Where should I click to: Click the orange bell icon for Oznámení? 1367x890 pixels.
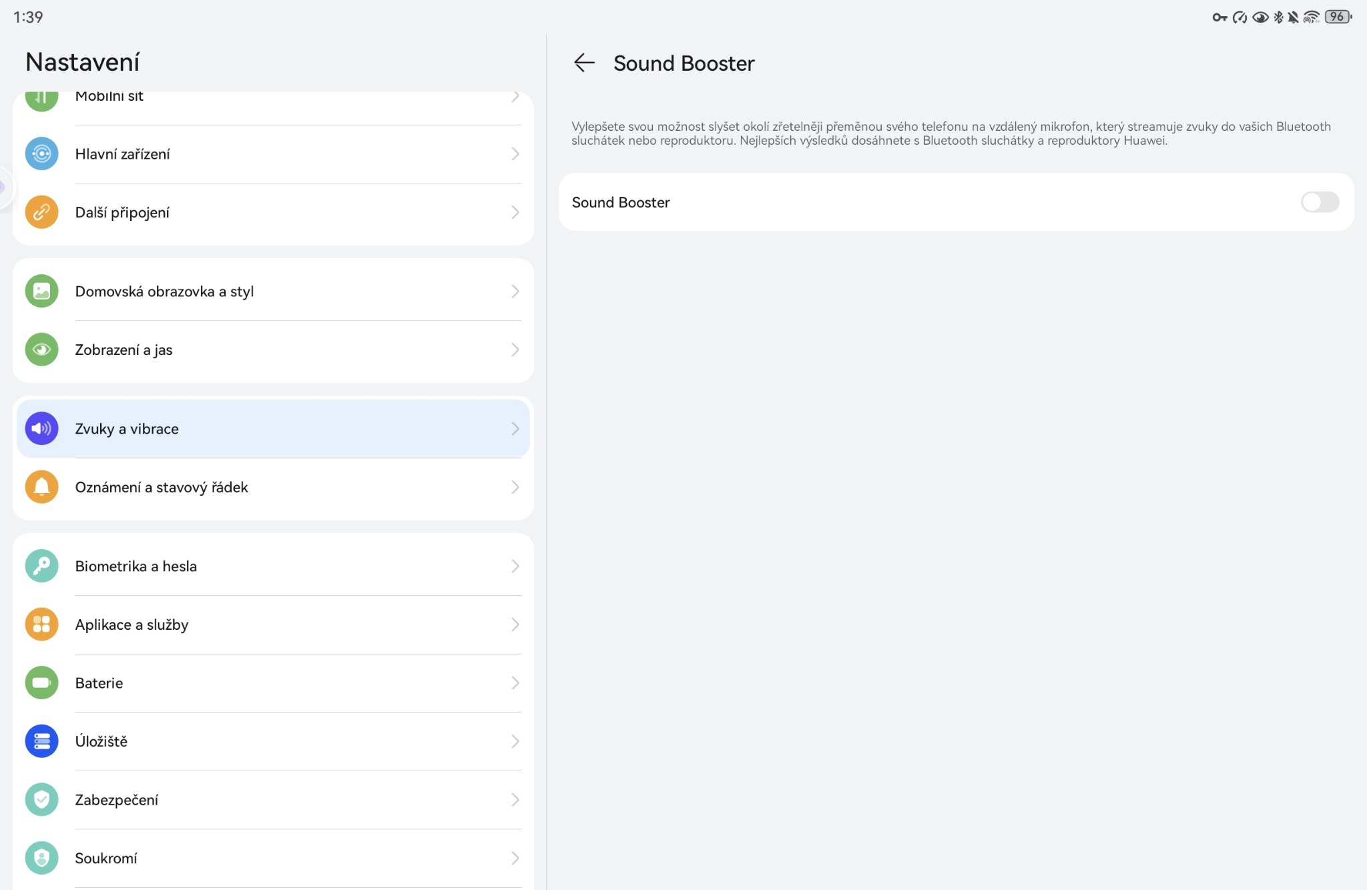(x=41, y=487)
